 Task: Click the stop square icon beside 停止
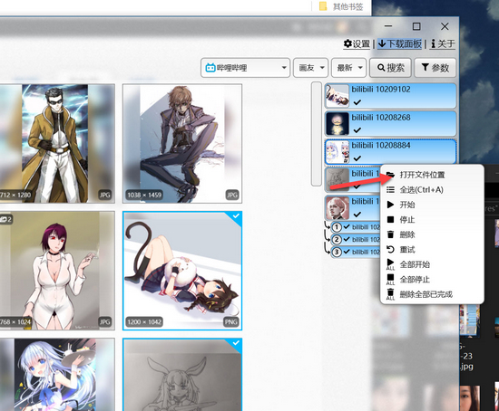390,219
